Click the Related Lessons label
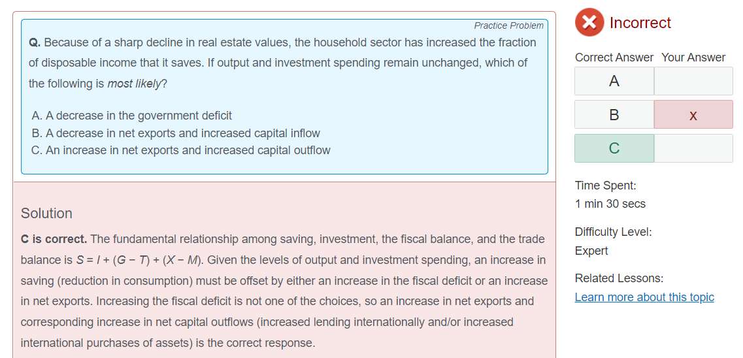The image size is (743, 358). [619, 278]
